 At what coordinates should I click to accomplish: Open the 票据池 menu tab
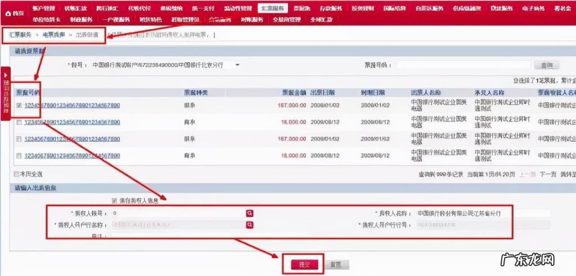coord(302,8)
